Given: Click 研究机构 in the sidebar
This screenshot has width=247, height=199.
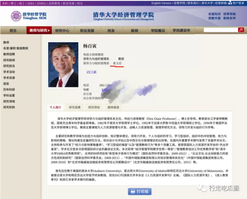Looking at the screenshot, I should [x=9, y=107].
